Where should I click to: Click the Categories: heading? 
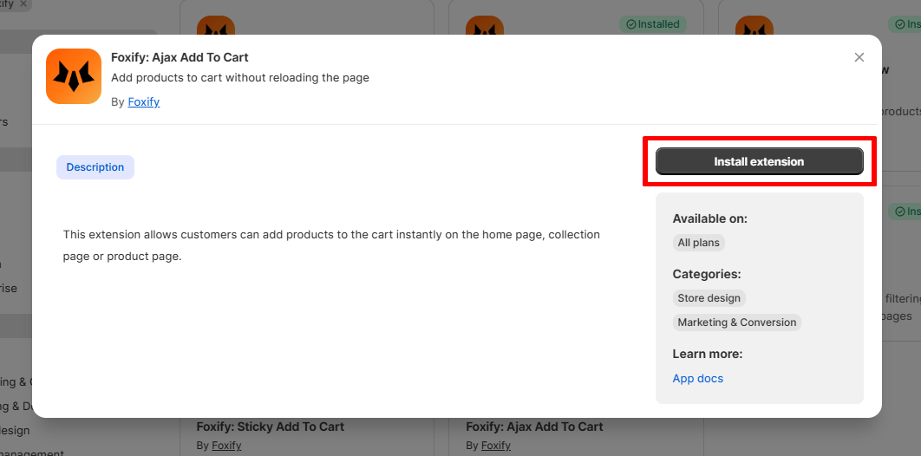tap(707, 274)
